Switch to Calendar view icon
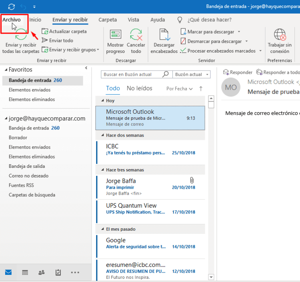The image size is (300, 282). coord(25,272)
